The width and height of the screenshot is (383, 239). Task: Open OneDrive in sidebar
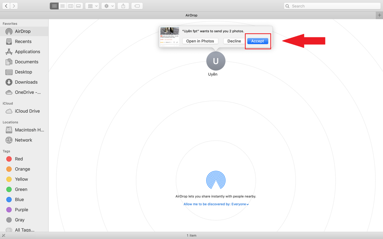24,92
